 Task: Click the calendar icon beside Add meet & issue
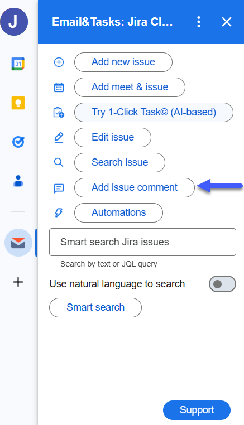point(59,87)
